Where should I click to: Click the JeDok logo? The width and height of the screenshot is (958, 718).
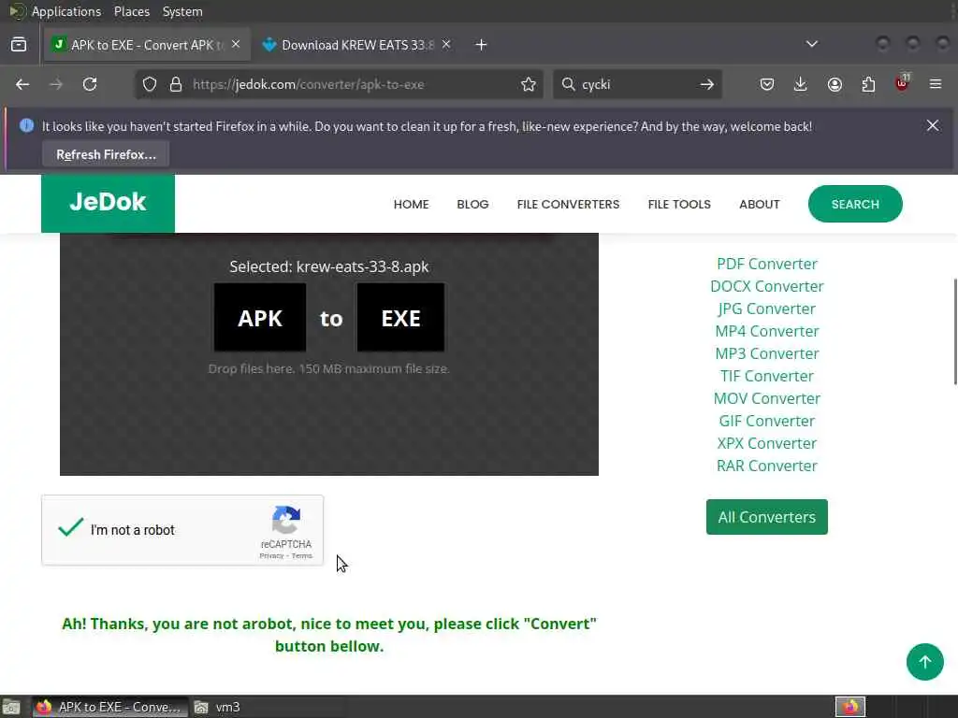tap(108, 202)
